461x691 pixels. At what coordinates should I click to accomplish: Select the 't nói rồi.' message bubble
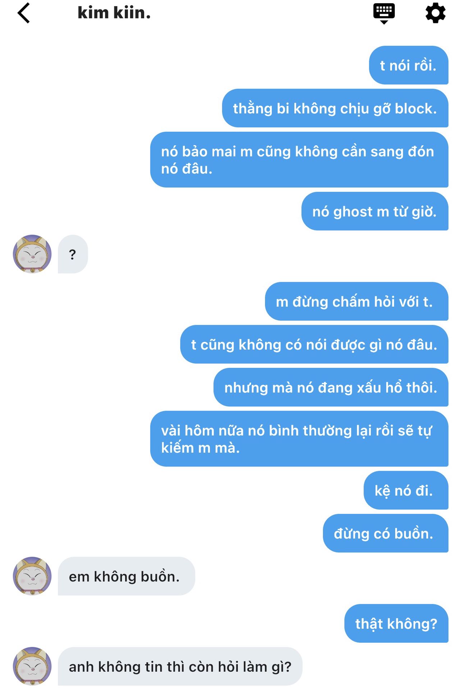coord(408,65)
